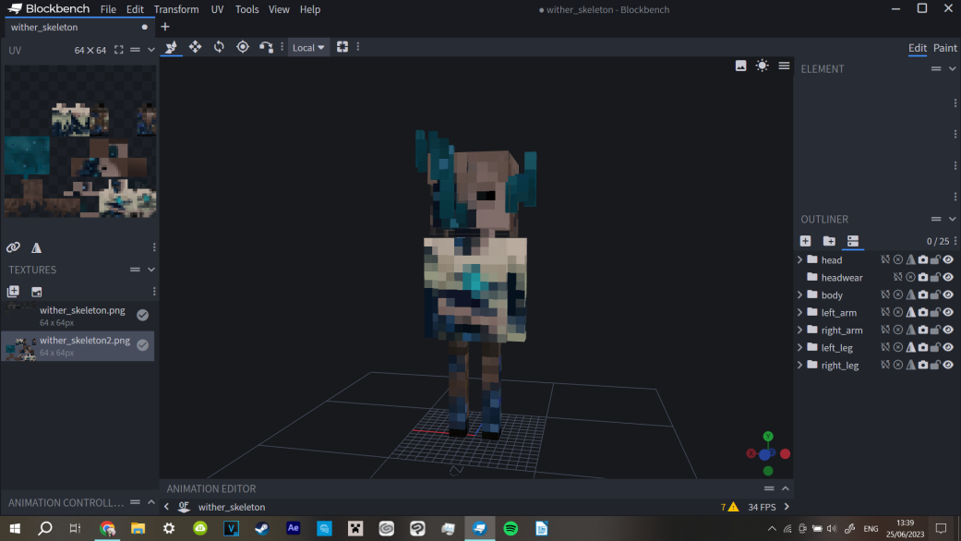Click Add Group icon in Outliner
The height and width of the screenshot is (541, 961).
[x=829, y=241]
